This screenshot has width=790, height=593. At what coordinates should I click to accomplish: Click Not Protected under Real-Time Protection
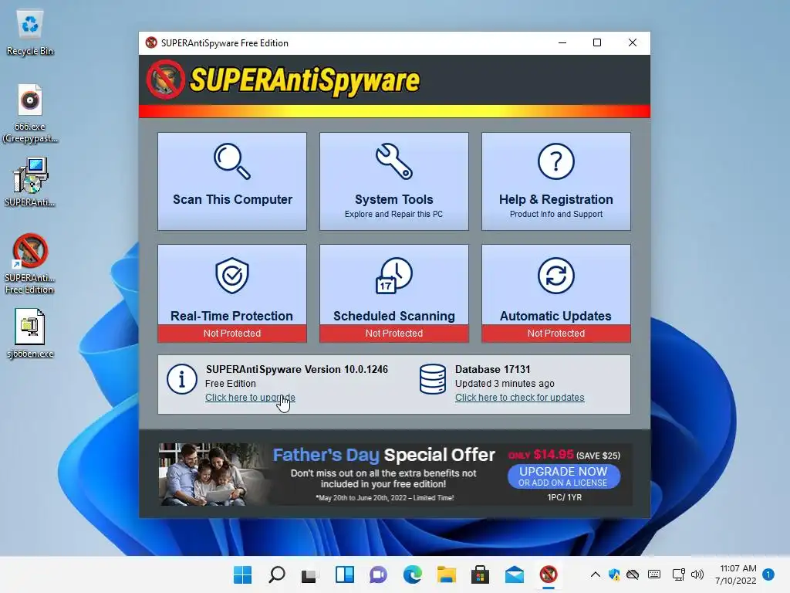(x=231, y=334)
